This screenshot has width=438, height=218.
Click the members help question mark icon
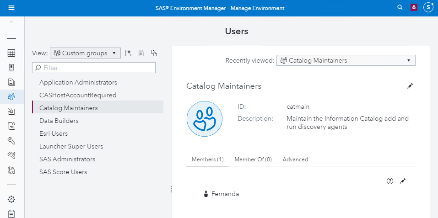pyautogui.click(x=390, y=181)
